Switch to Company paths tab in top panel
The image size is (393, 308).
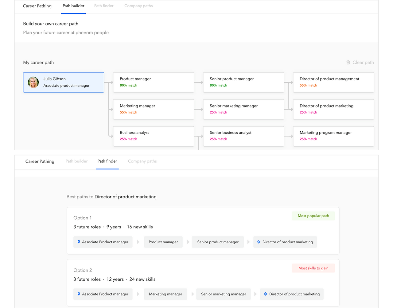[138, 6]
